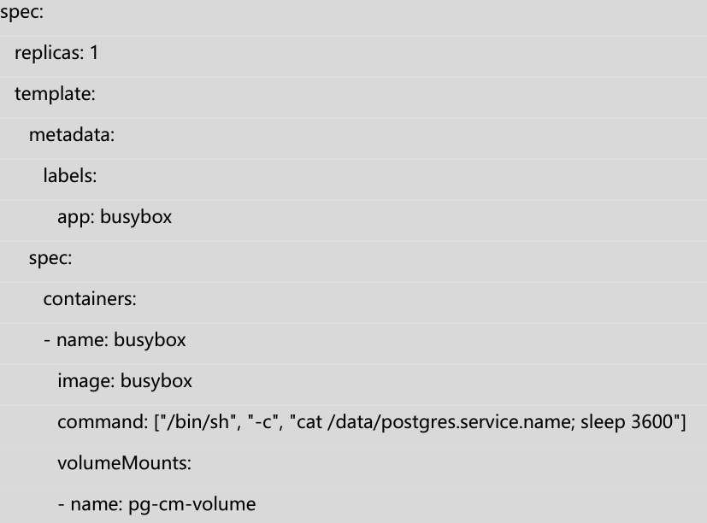Click the app: busybox line
This screenshot has height=523, width=707.
(x=114, y=217)
